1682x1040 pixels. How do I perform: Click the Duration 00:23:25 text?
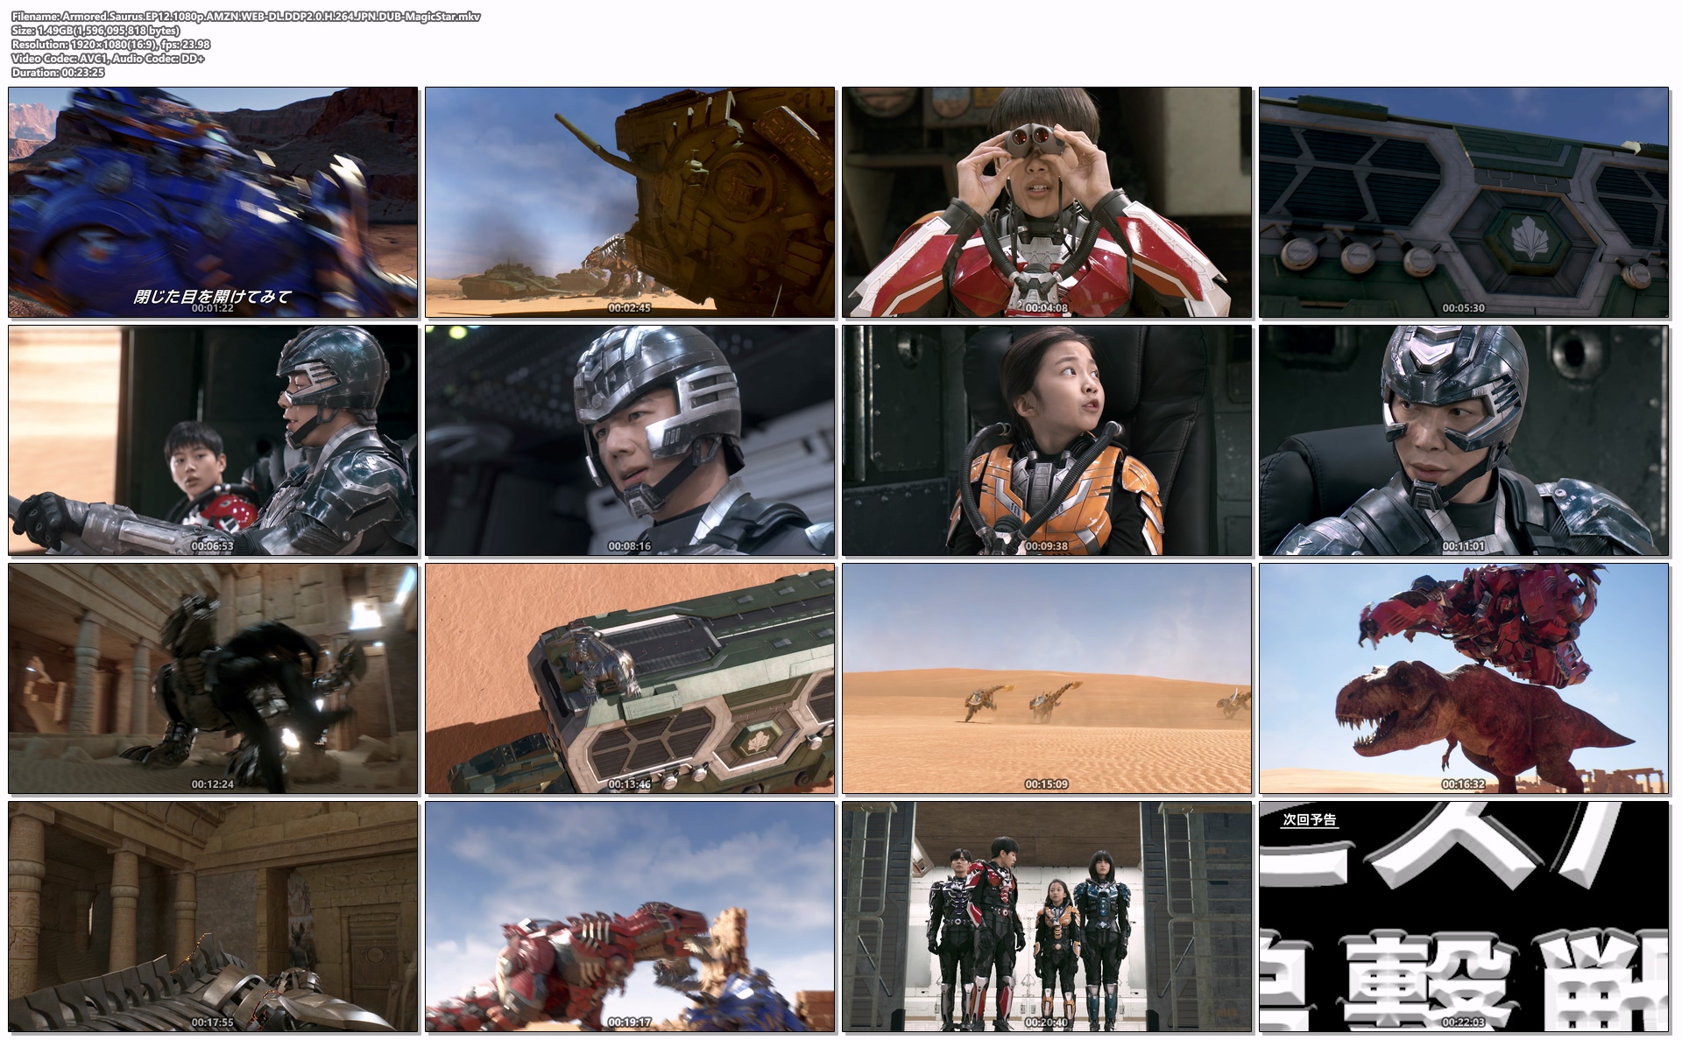(58, 73)
